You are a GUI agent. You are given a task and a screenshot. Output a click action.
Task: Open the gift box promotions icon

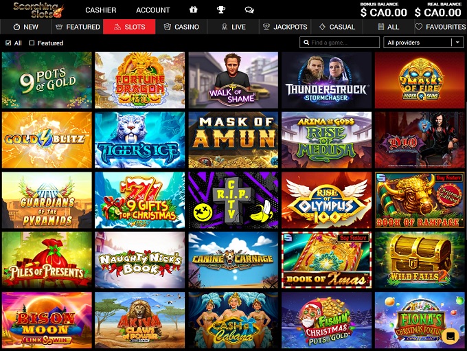[193, 10]
